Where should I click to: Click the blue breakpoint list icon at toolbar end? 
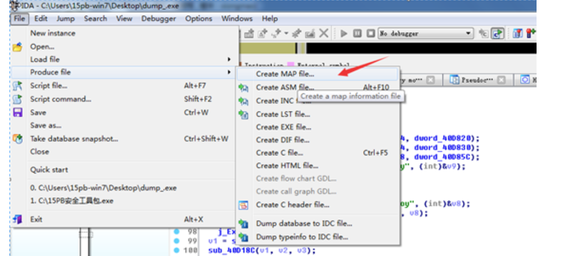517,34
